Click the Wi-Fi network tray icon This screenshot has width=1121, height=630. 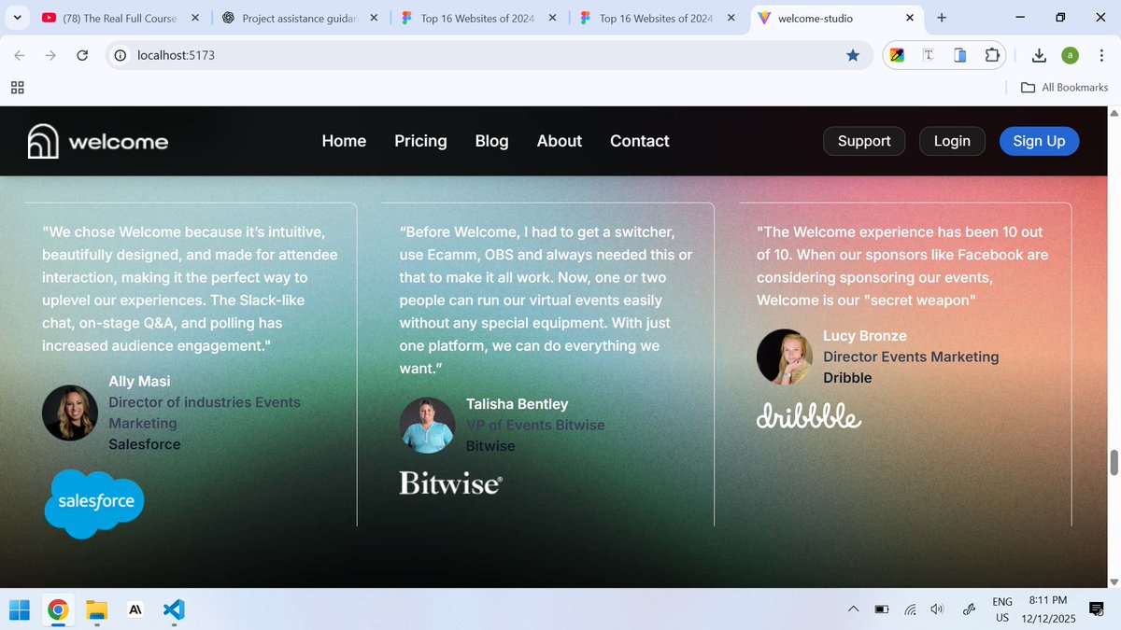point(910,609)
